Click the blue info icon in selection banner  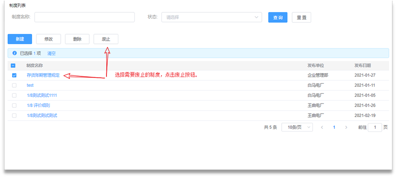point(14,53)
